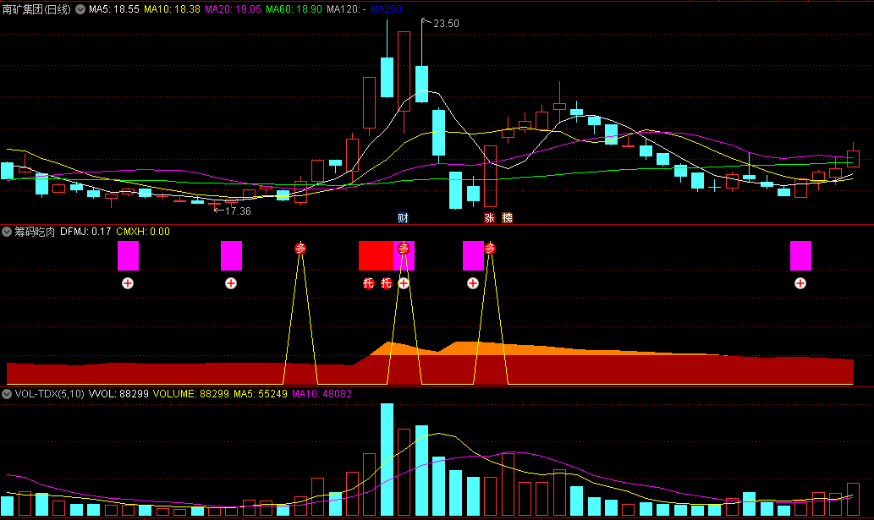
Task: Click the leftmost magenta signal block
Action: tap(128, 255)
